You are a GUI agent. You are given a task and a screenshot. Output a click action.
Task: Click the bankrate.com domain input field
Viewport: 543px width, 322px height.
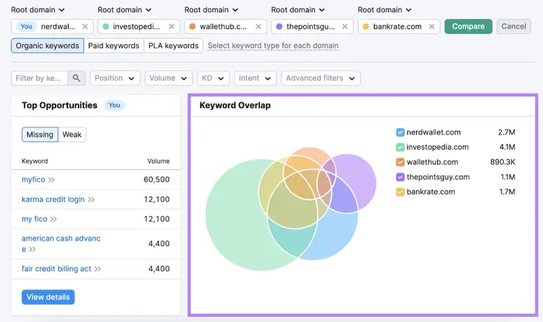tap(399, 27)
